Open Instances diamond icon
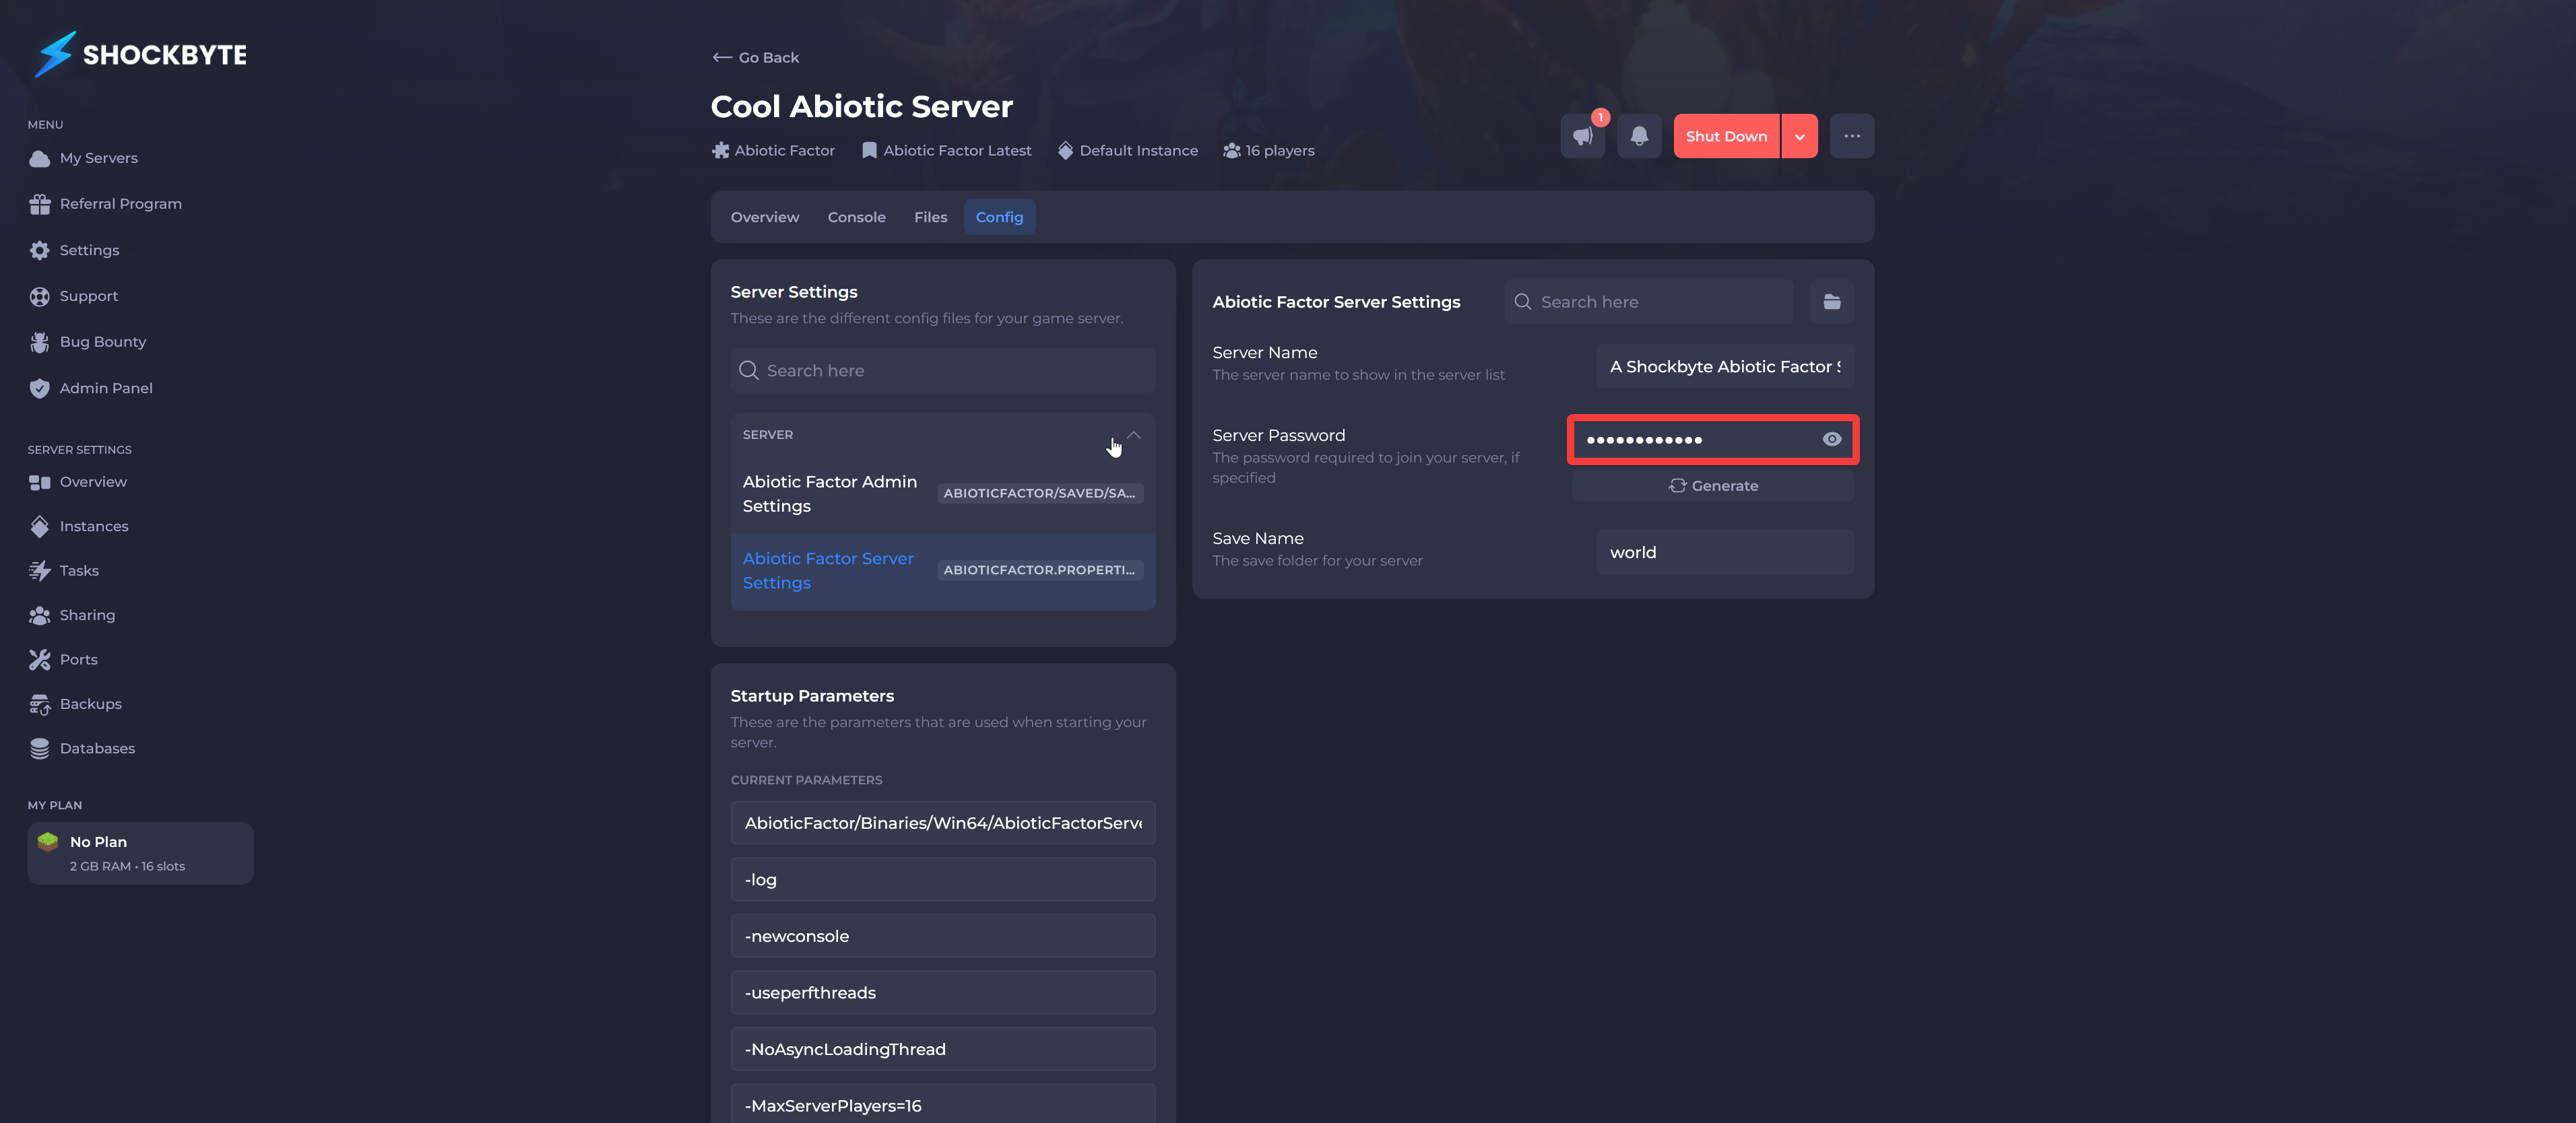This screenshot has height=1123, width=2576. tap(40, 526)
